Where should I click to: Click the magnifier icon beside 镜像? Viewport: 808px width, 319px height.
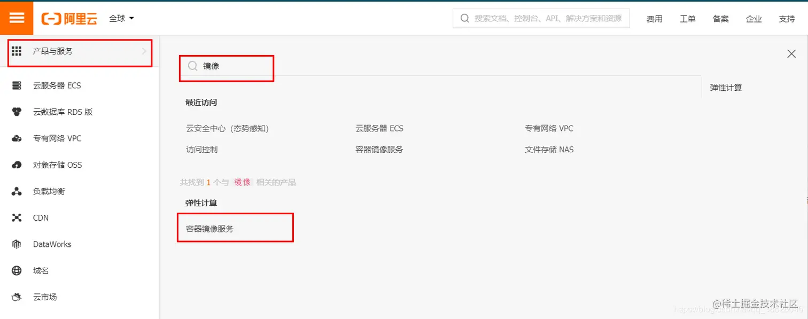tap(193, 66)
